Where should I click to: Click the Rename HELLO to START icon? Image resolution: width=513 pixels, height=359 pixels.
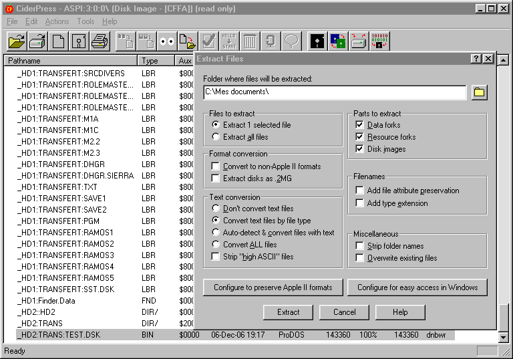(x=229, y=41)
